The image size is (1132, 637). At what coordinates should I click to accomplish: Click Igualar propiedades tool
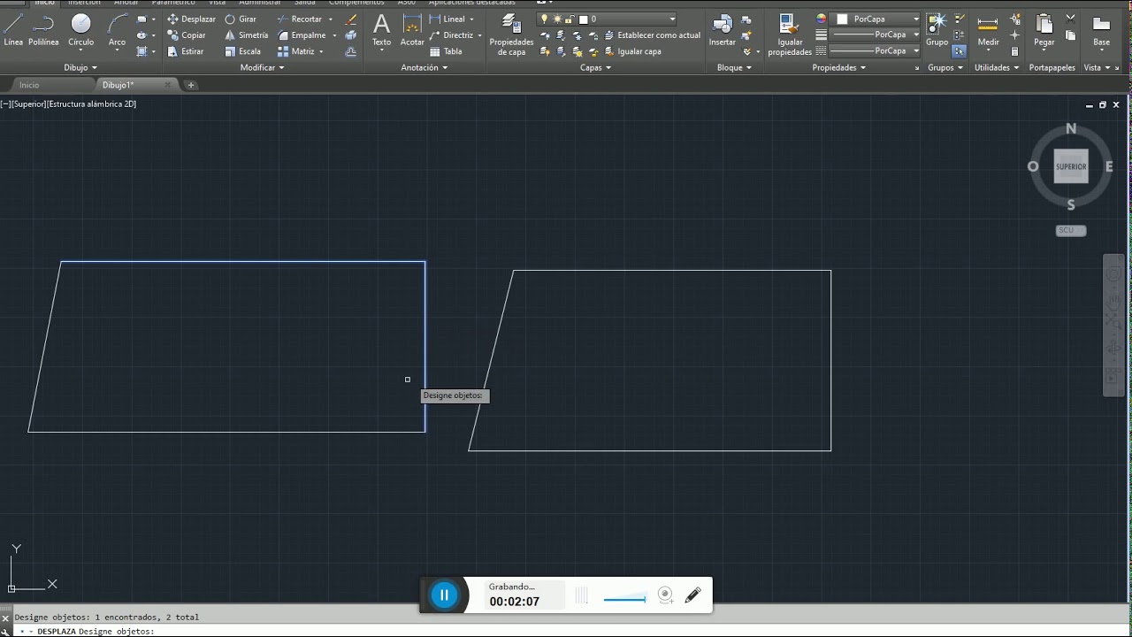pyautogui.click(x=790, y=35)
